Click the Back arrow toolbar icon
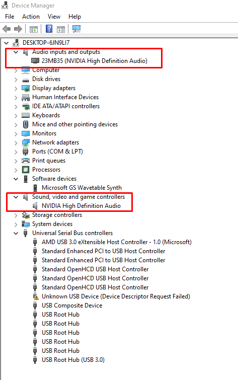Screen dimensions: 238x380 tap(7, 29)
